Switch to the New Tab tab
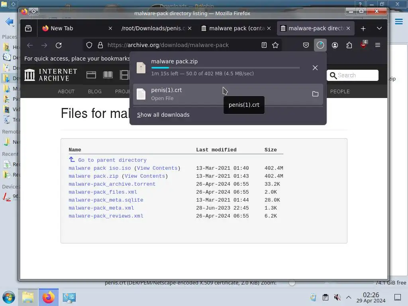The width and height of the screenshot is (408, 306). click(x=78, y=28)
